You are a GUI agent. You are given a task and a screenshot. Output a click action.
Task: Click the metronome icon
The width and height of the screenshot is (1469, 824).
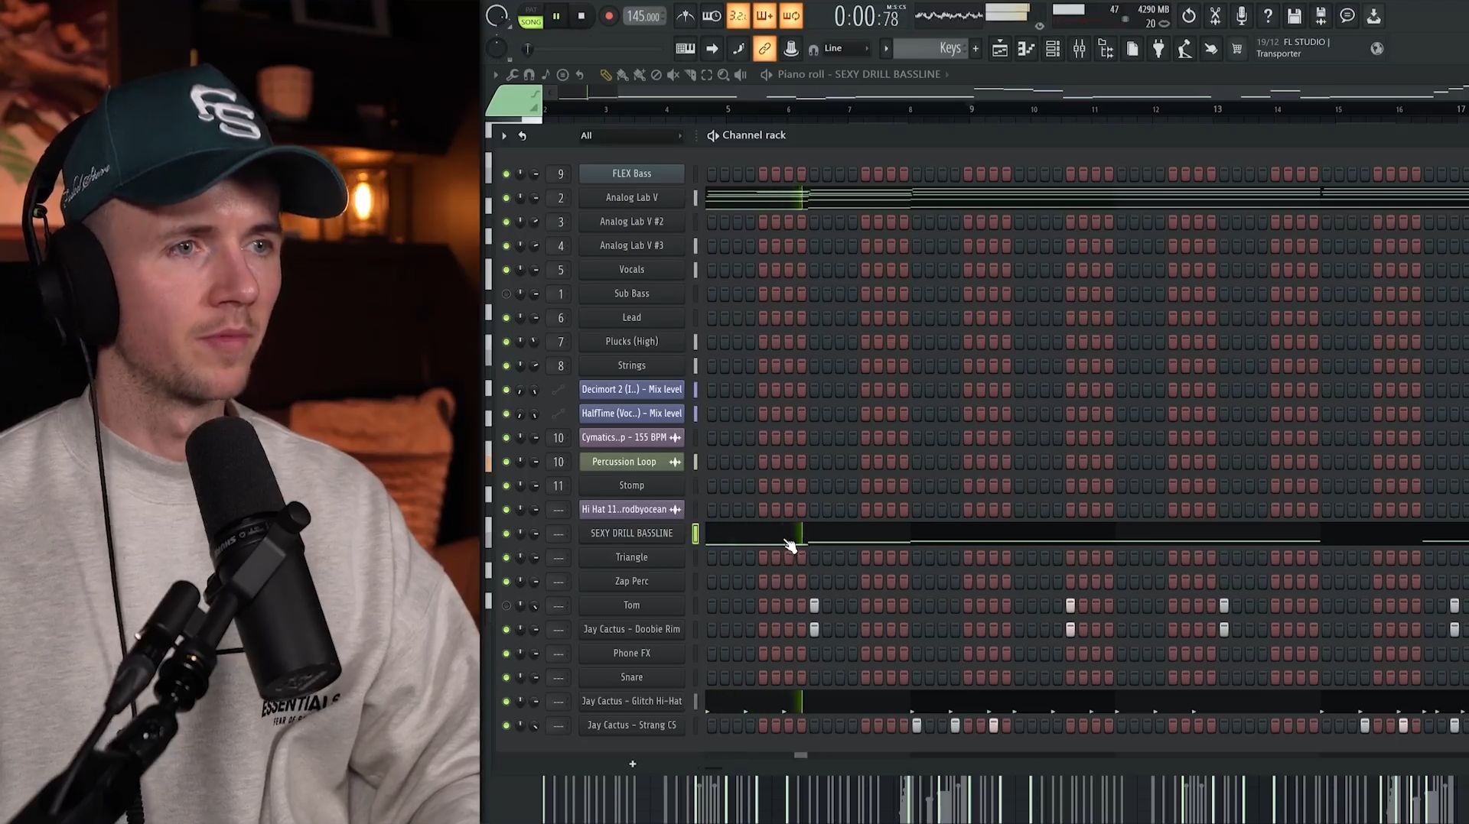(685, 16)
